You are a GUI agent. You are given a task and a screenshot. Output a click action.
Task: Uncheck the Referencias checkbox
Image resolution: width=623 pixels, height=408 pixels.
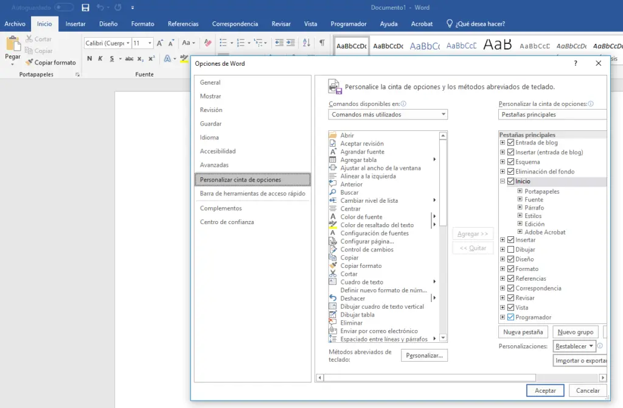511,278
